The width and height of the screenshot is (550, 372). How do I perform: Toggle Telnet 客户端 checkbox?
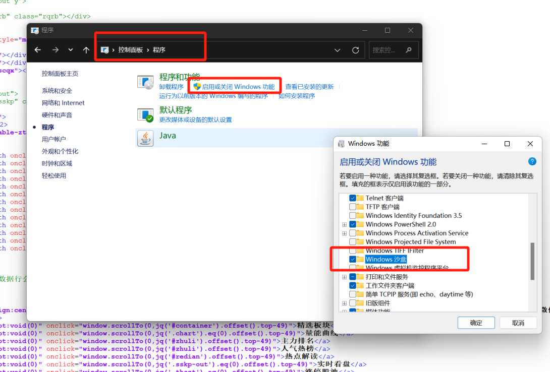353,198
